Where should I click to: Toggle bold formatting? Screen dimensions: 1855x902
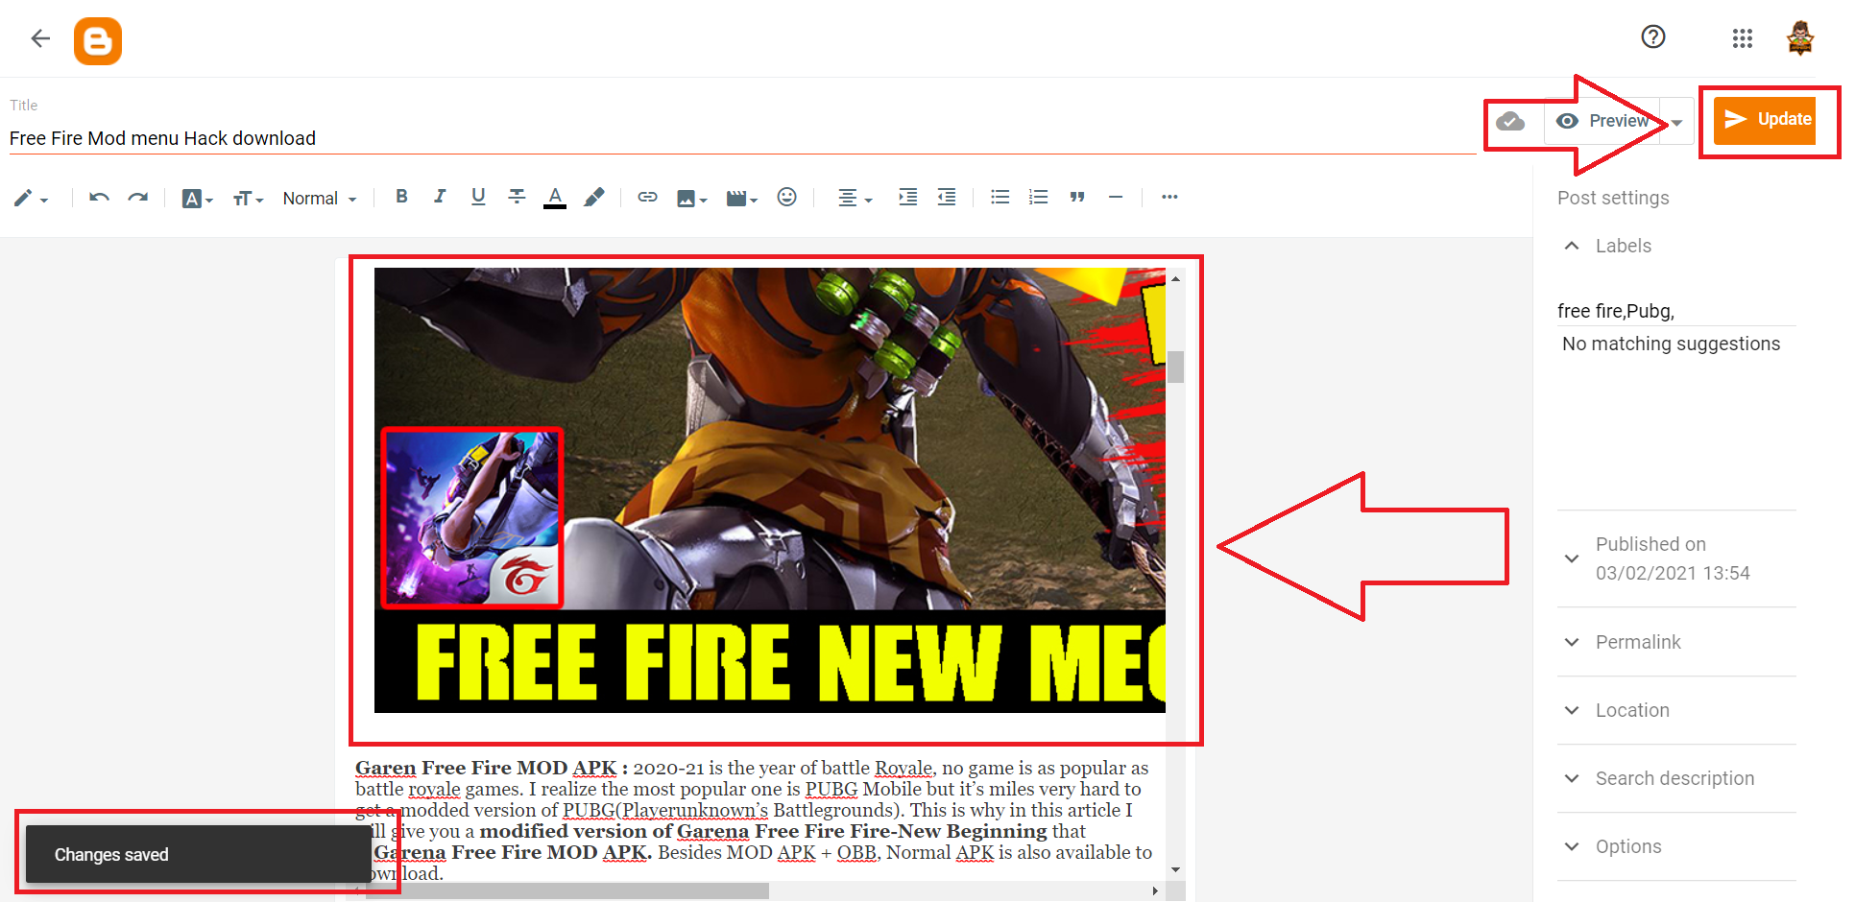pos(401,197)
